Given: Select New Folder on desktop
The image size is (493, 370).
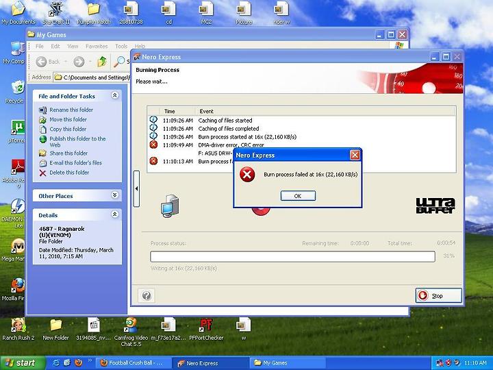Looking at the screenshot, I should click(x=55, y=329).
